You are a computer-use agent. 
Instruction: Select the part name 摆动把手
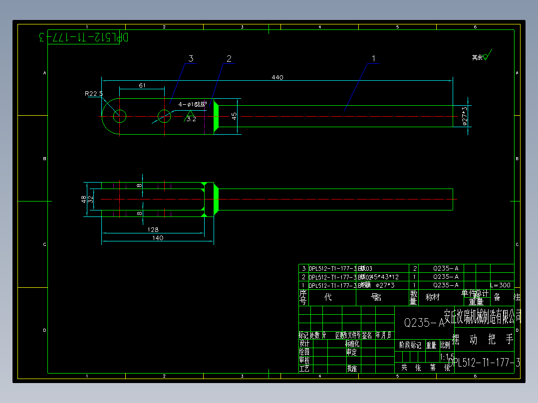483,340
